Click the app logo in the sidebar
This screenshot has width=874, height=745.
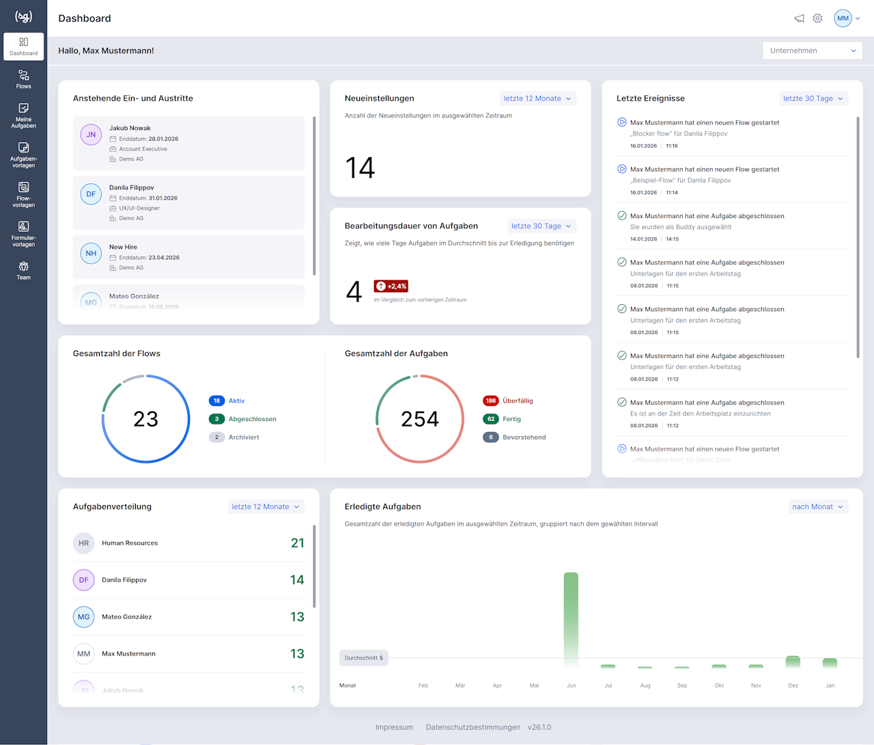tap(23, 17)
